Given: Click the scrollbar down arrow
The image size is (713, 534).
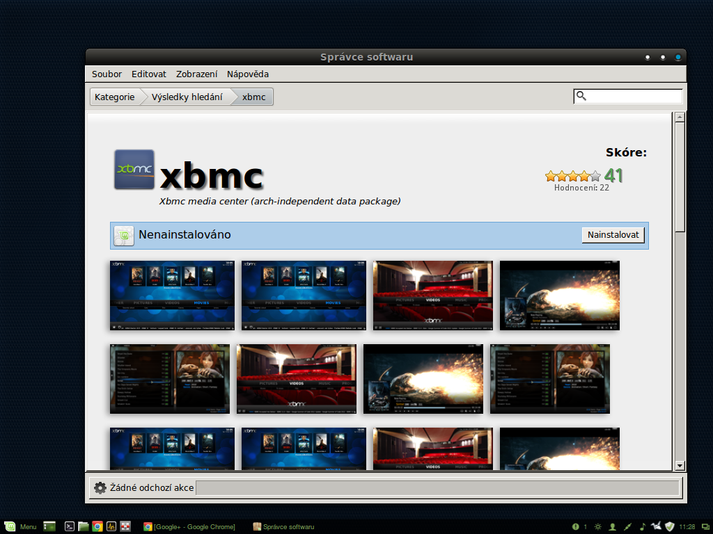Looking at the screenshot, I should [680, 465].
